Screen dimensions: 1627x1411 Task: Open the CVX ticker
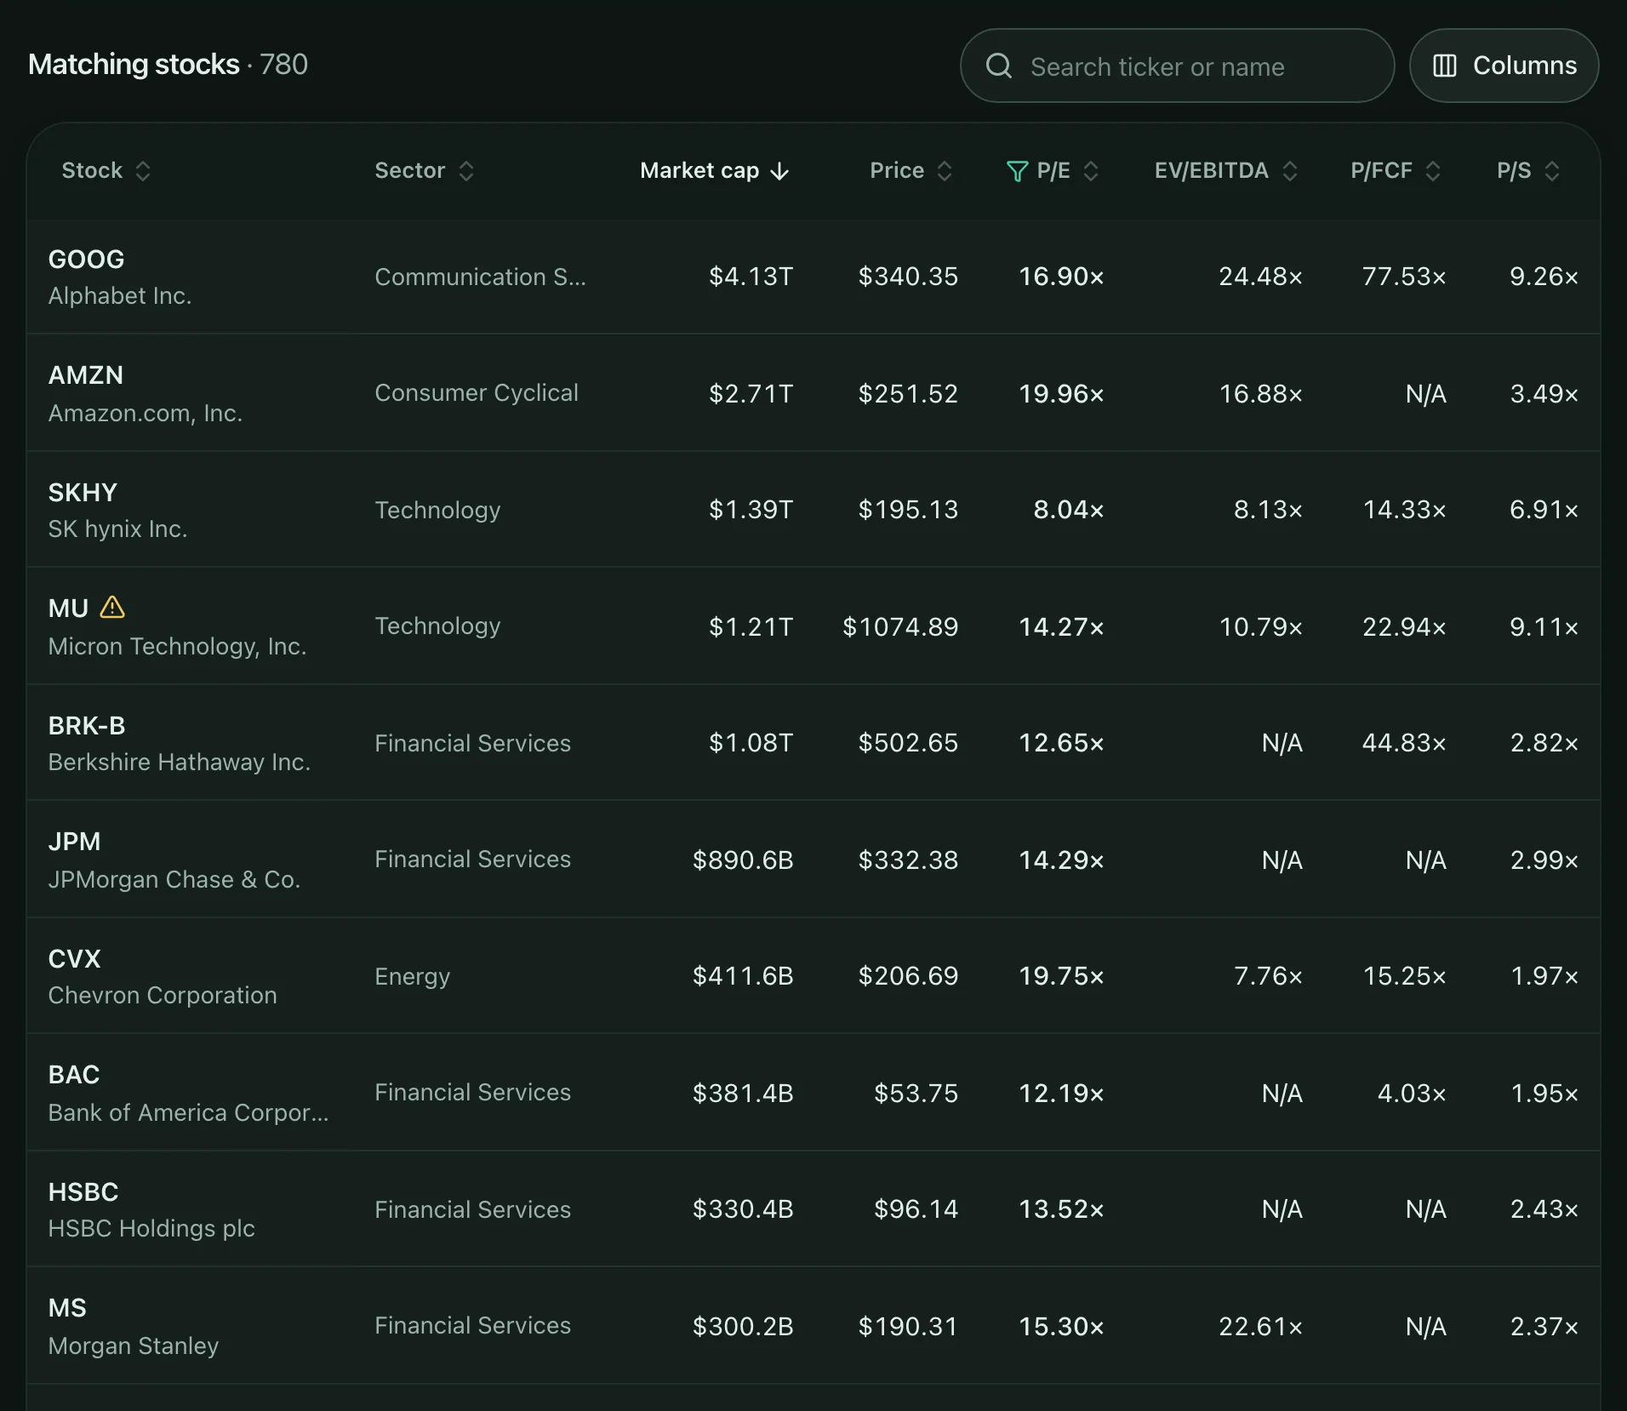(x=74, y=958)
